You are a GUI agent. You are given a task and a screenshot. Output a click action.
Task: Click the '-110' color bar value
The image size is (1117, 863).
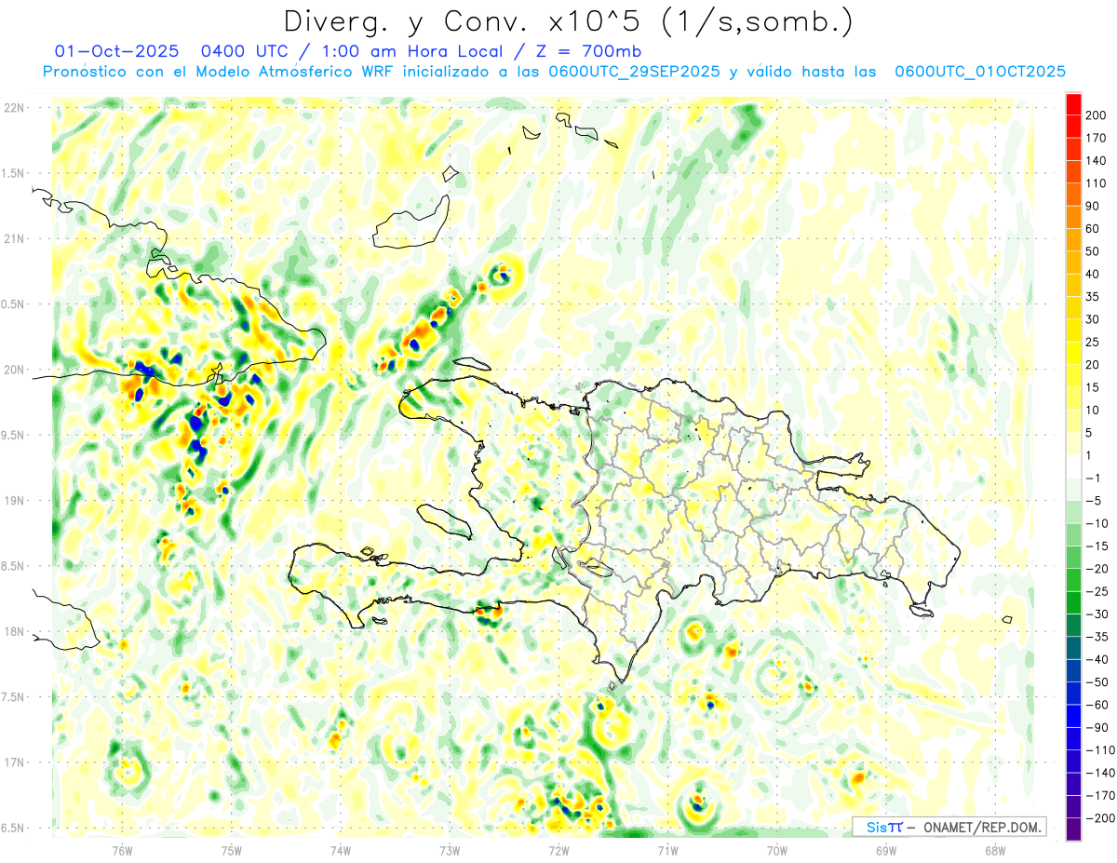[1101, 749]
